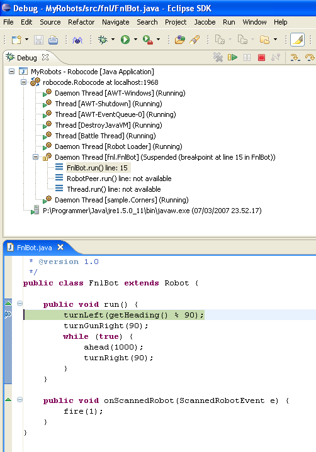
Task: Collapse the MyRobots - Robocode launch node
Action: click(x=11, y=71)
